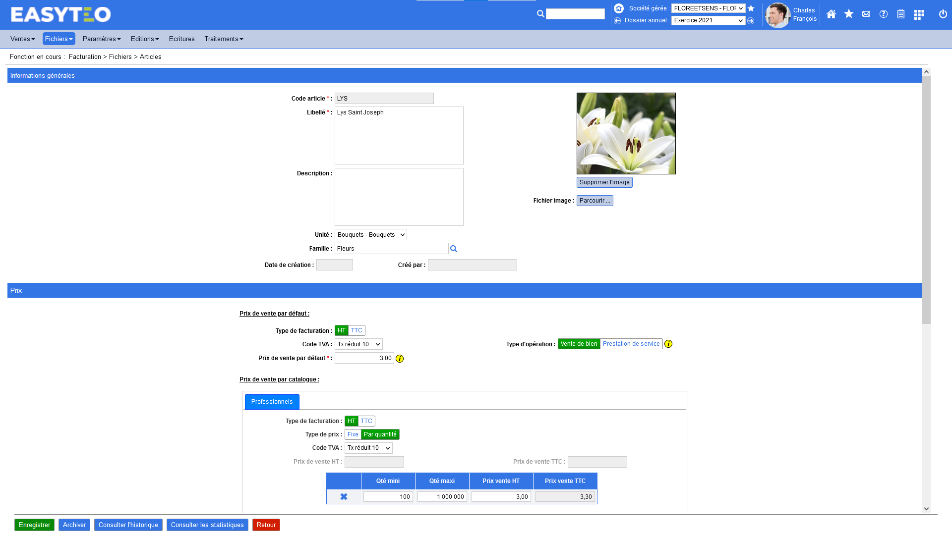
Task: Open the Ventes menu
Action: click(x=22, y=39)
